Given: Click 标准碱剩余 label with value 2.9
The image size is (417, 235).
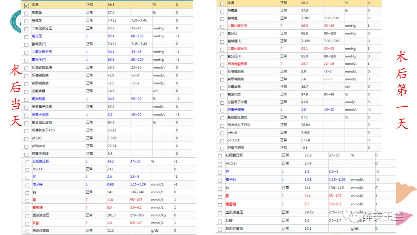Looking at the screenshot, I should click(236, 72).
